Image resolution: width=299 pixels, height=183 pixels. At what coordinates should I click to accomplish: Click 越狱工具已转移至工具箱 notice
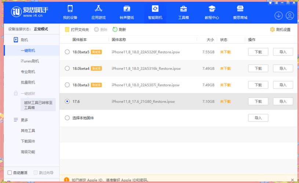38,105
